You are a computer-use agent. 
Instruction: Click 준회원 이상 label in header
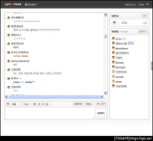130,5
